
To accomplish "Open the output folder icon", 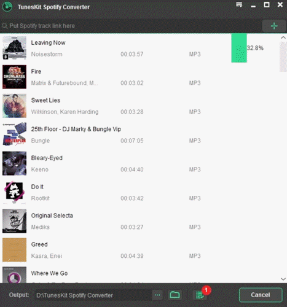I will coord(175,295).
